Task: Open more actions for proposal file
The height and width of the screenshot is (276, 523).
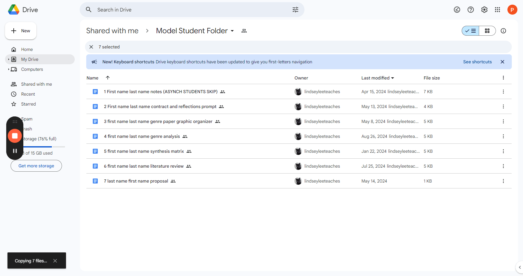Action: 503,181
